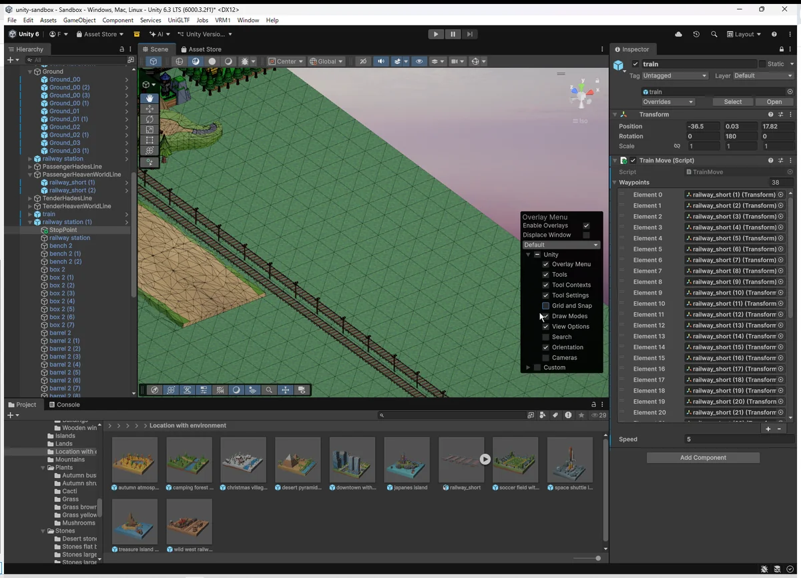Viewport: 801px width, 578px height.
Task: Switch to the Console tab
Action: click(64, 405)
